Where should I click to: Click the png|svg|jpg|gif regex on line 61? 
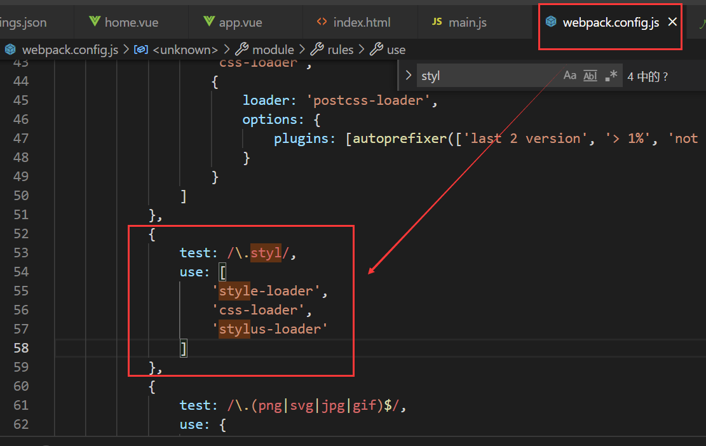click(315, 405)
